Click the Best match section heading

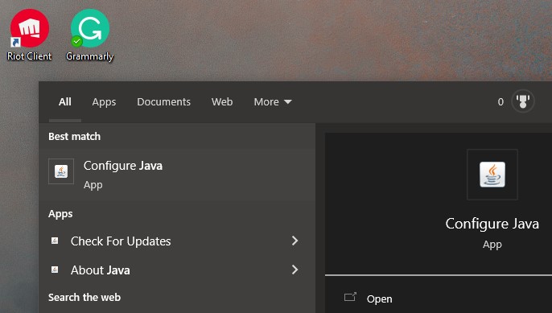(x=74, y=136)
